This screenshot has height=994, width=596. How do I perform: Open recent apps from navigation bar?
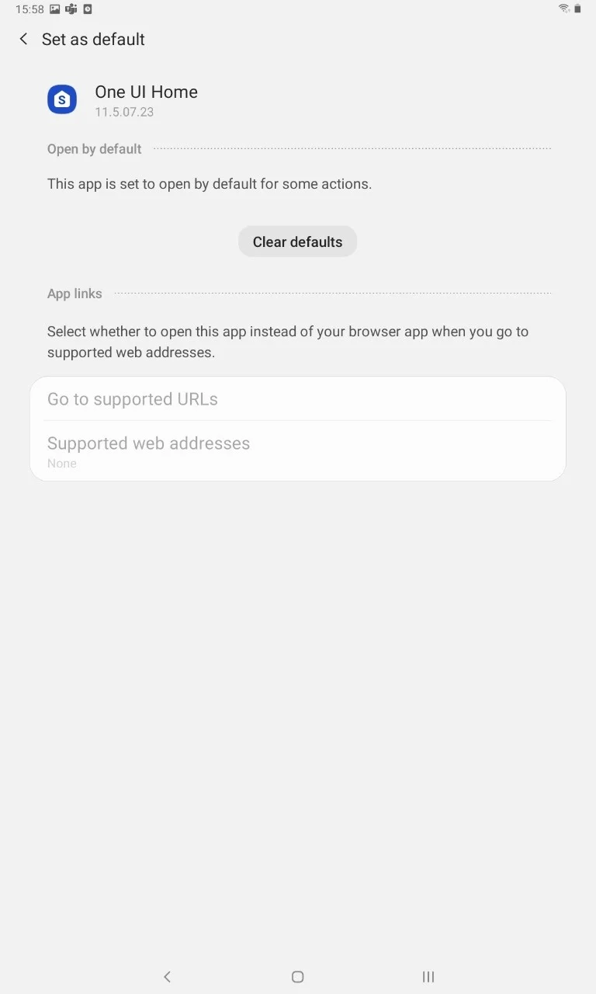(428, 977)
